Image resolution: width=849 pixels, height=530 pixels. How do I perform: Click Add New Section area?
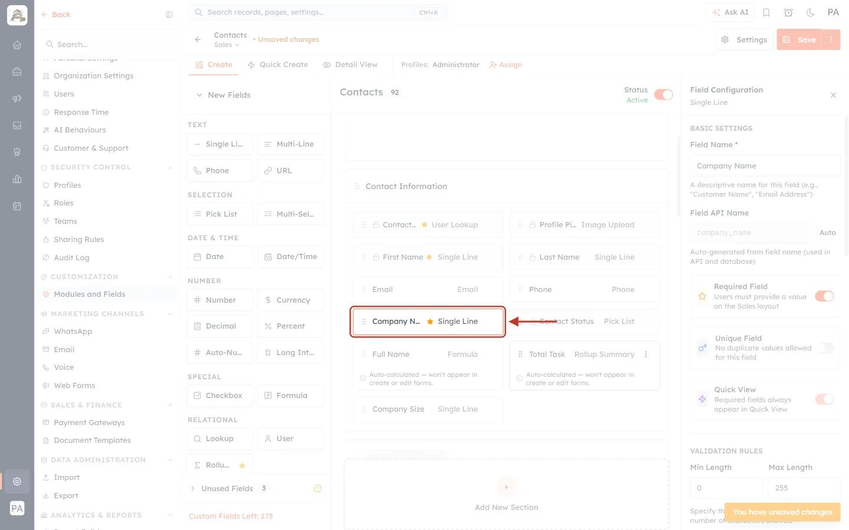(506, 495)
